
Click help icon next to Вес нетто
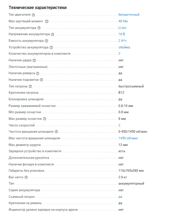pyautogui.click(x=26, y=177)
